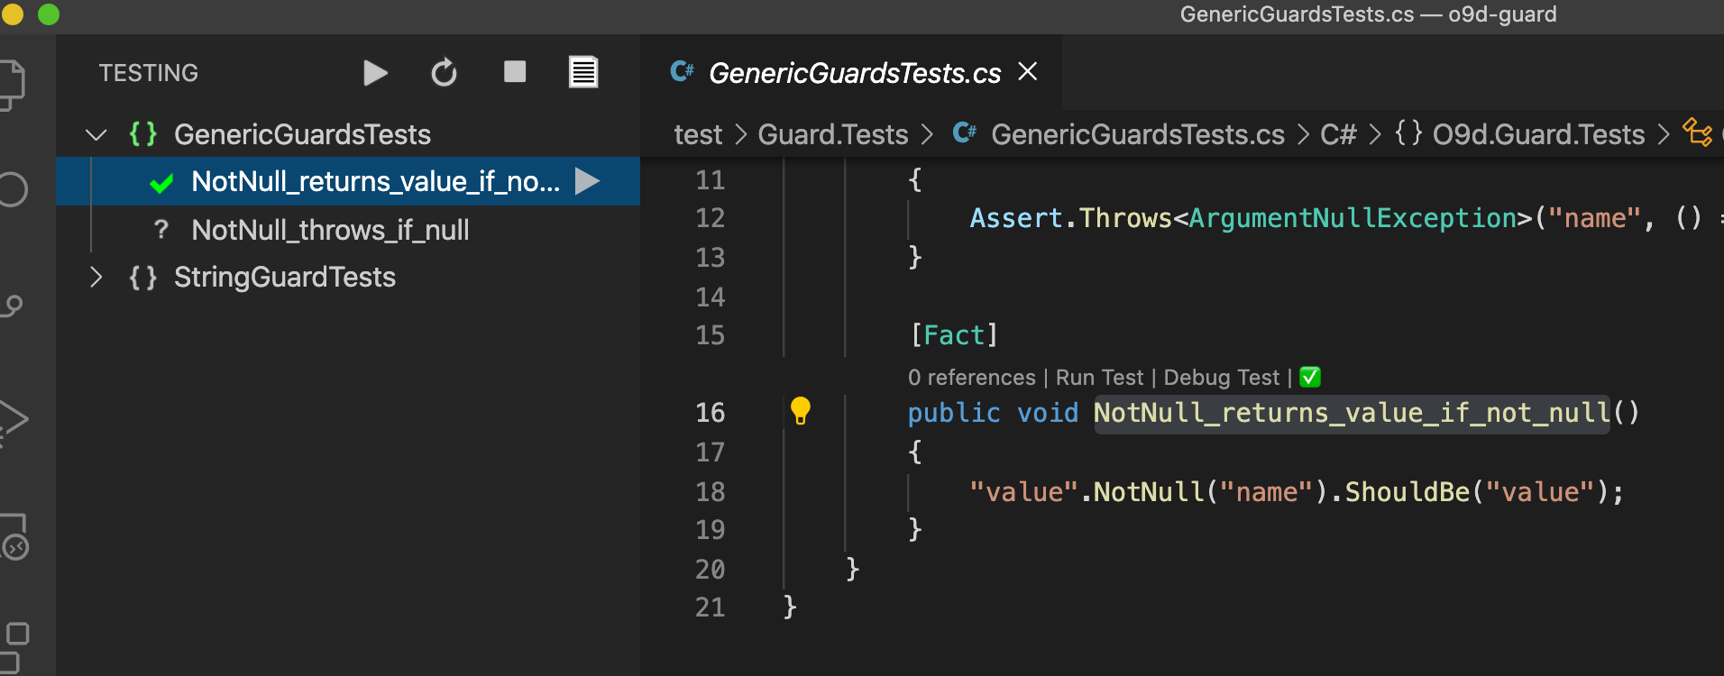Select the GenericGuardsTests namespace braces icon
Image resolution: width=1724 pixels, height=676 pixels.
(x=142, y=134)
